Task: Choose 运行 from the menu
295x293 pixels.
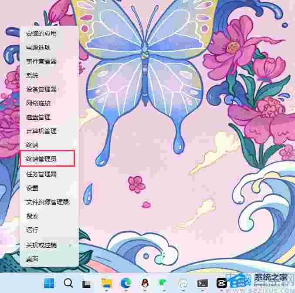Action: [32, 230]
